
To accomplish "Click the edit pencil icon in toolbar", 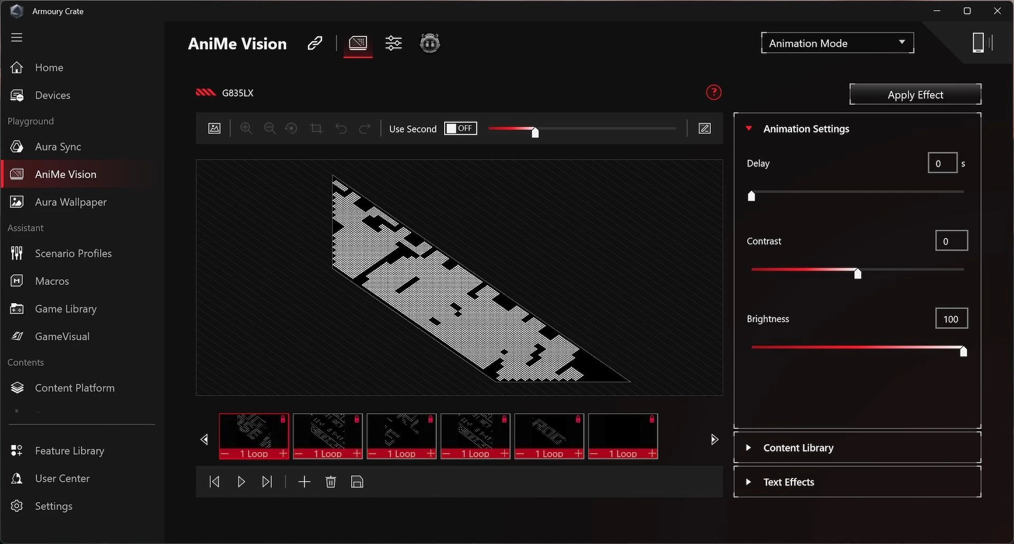I will (705, 128).
